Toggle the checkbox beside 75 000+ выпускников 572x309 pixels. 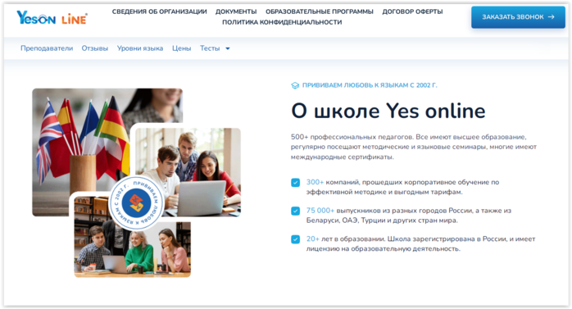point(296,211)
